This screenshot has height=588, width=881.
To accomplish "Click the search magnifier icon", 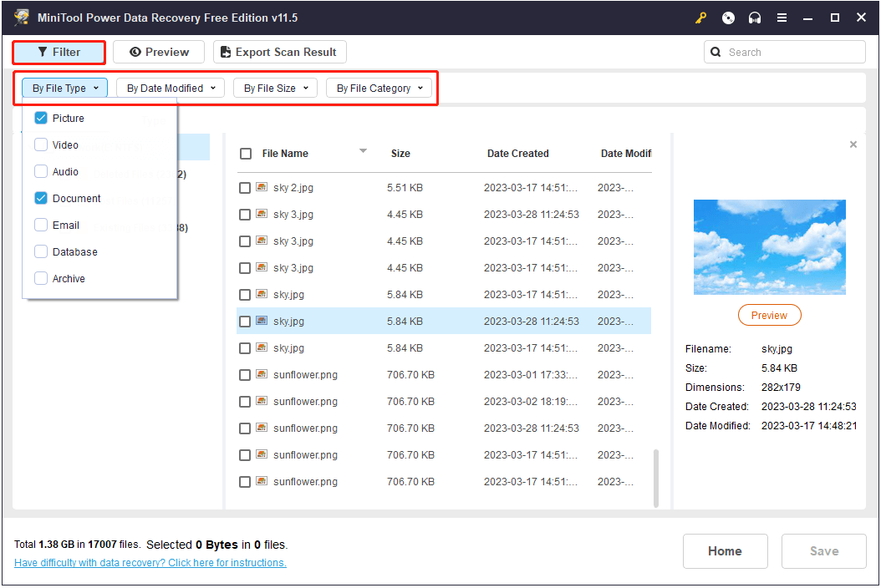I will (x=716, y=52).
